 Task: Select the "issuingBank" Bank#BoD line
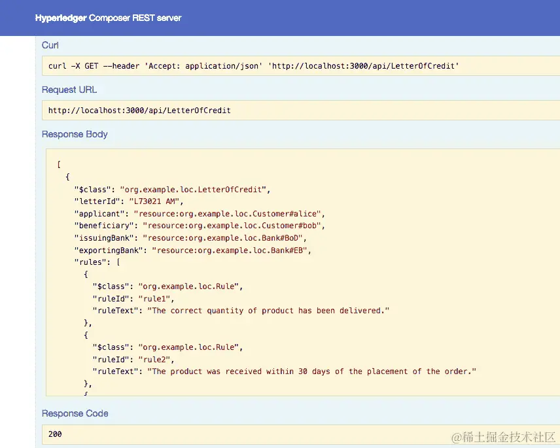[190, 238]
